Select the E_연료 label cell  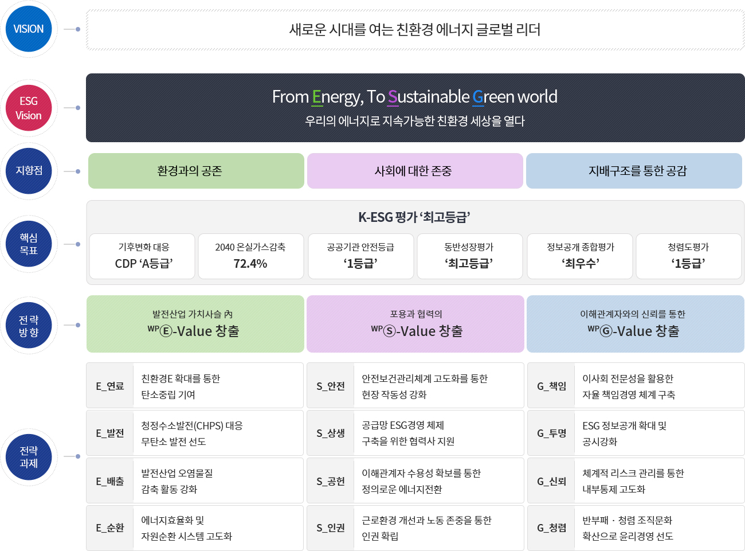coord(109,385)
